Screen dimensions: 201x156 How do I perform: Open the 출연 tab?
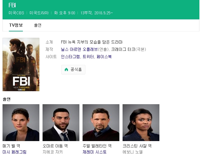pyautogui.click(x=38, y=25)
